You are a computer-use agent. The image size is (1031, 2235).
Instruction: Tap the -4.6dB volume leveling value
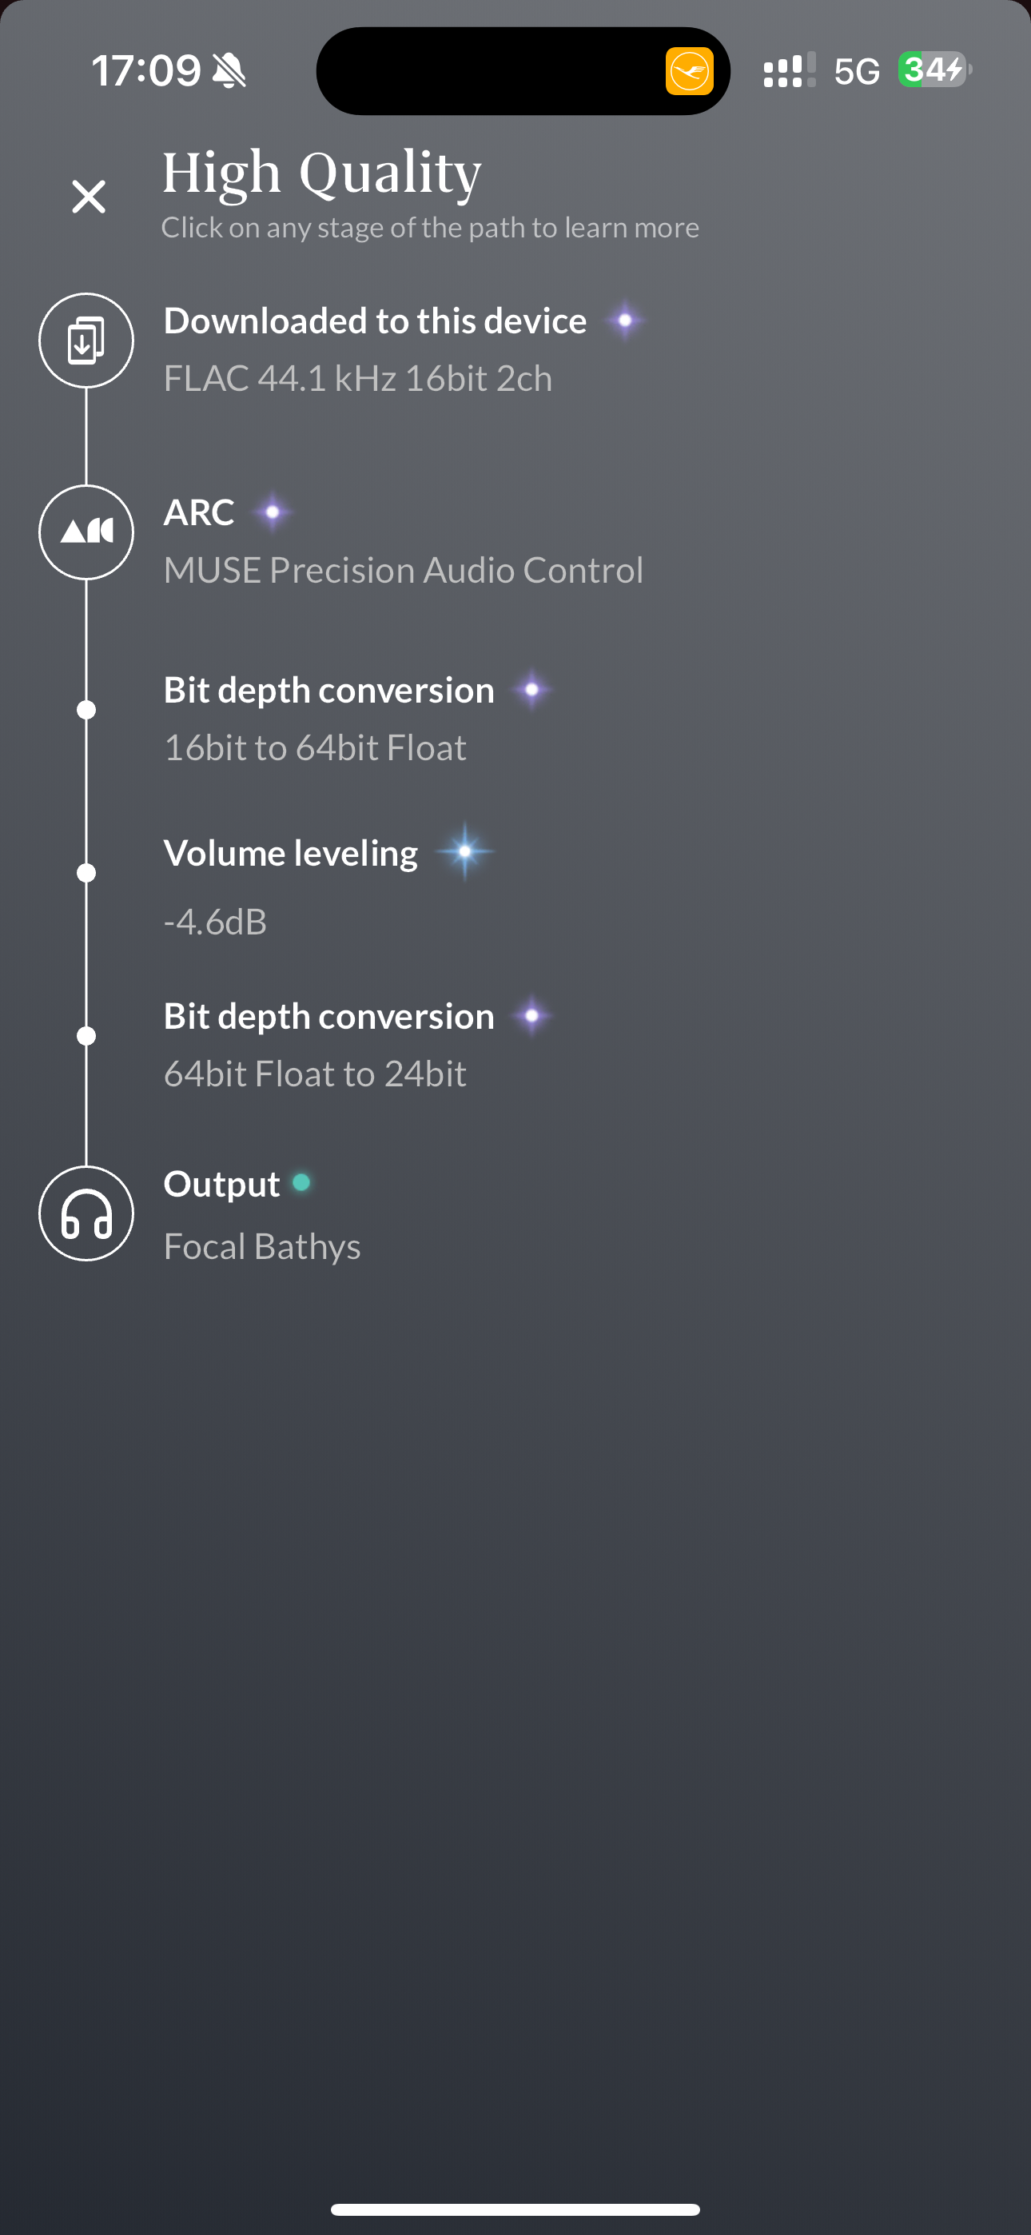tap(215, 922)
